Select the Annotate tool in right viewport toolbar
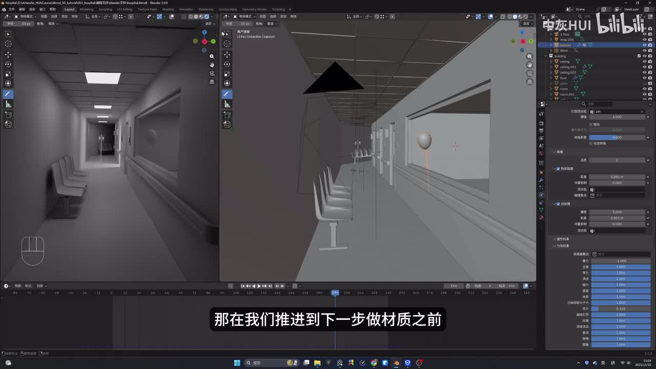 click(227, 94)
